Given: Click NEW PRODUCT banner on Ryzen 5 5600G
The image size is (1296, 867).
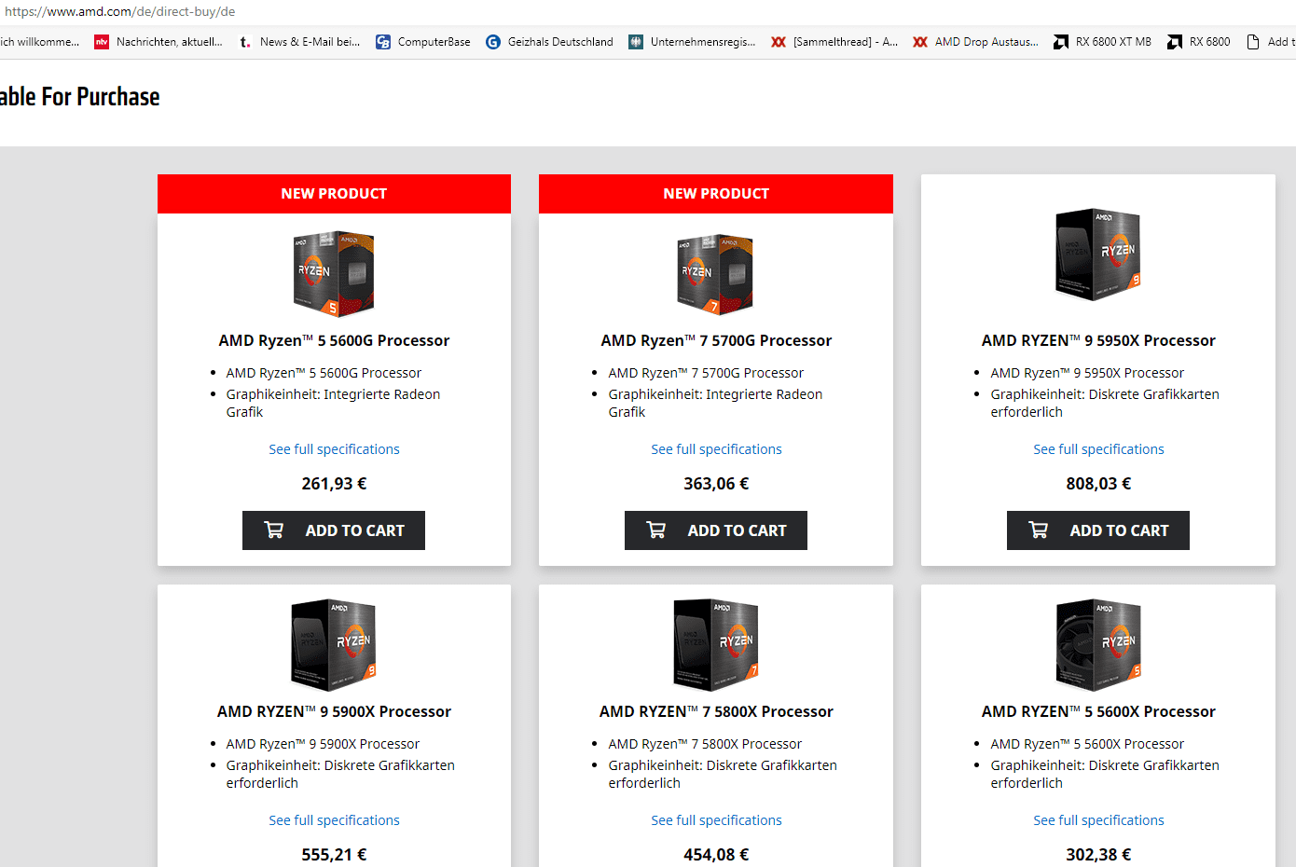Looking at the screenshot, I should [334, 194].
